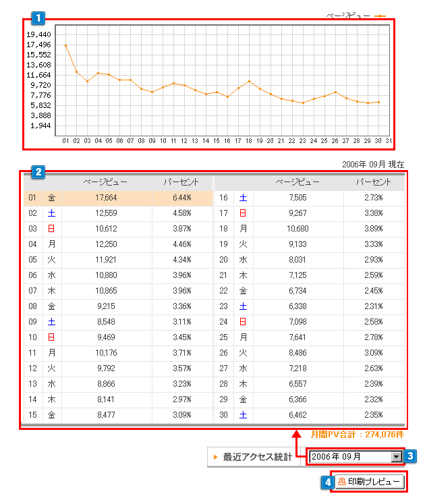Click the day 18 peak point on chart
This screenshot has width=425, height=496.
[249, 81]
